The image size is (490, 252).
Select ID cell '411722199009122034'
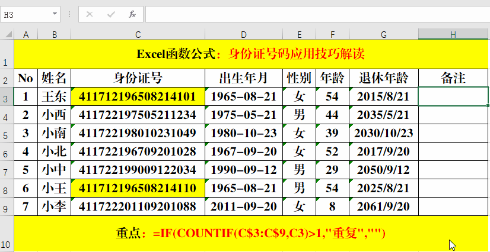(138, 170)
